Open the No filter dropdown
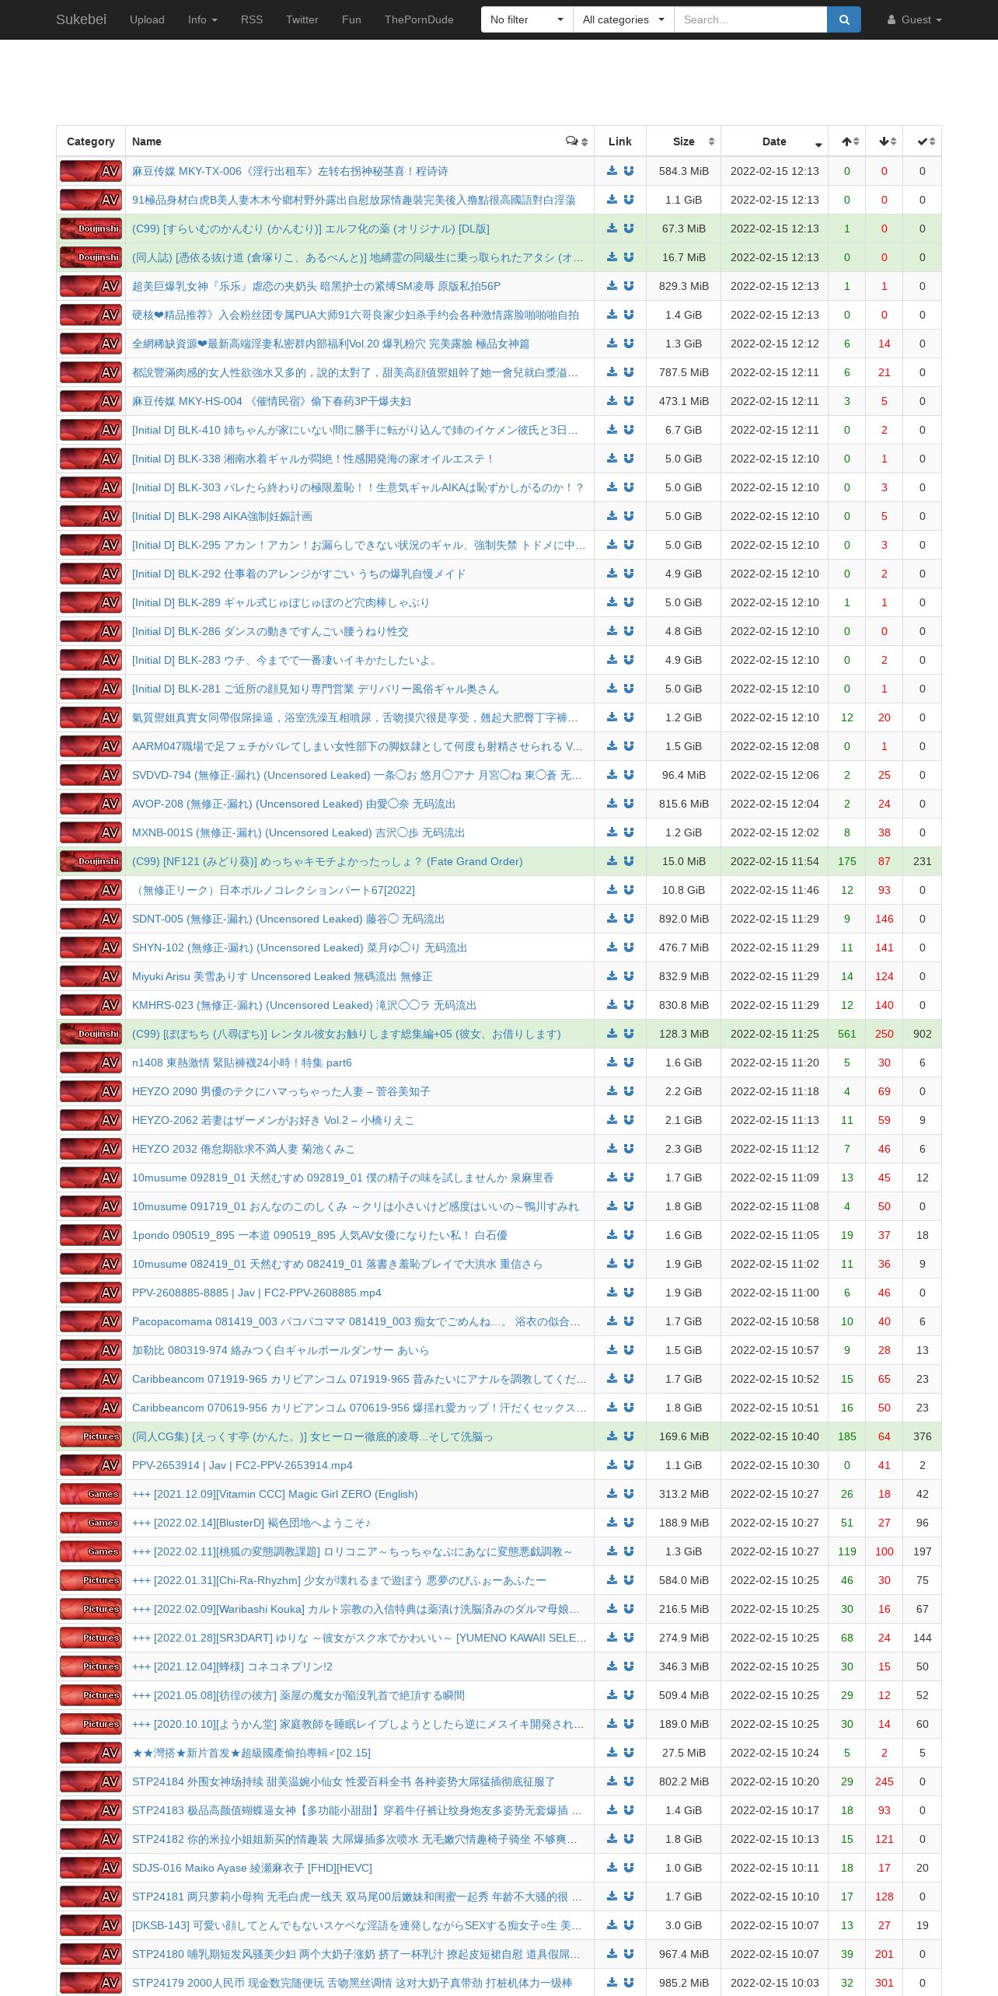 coord(527,19)
